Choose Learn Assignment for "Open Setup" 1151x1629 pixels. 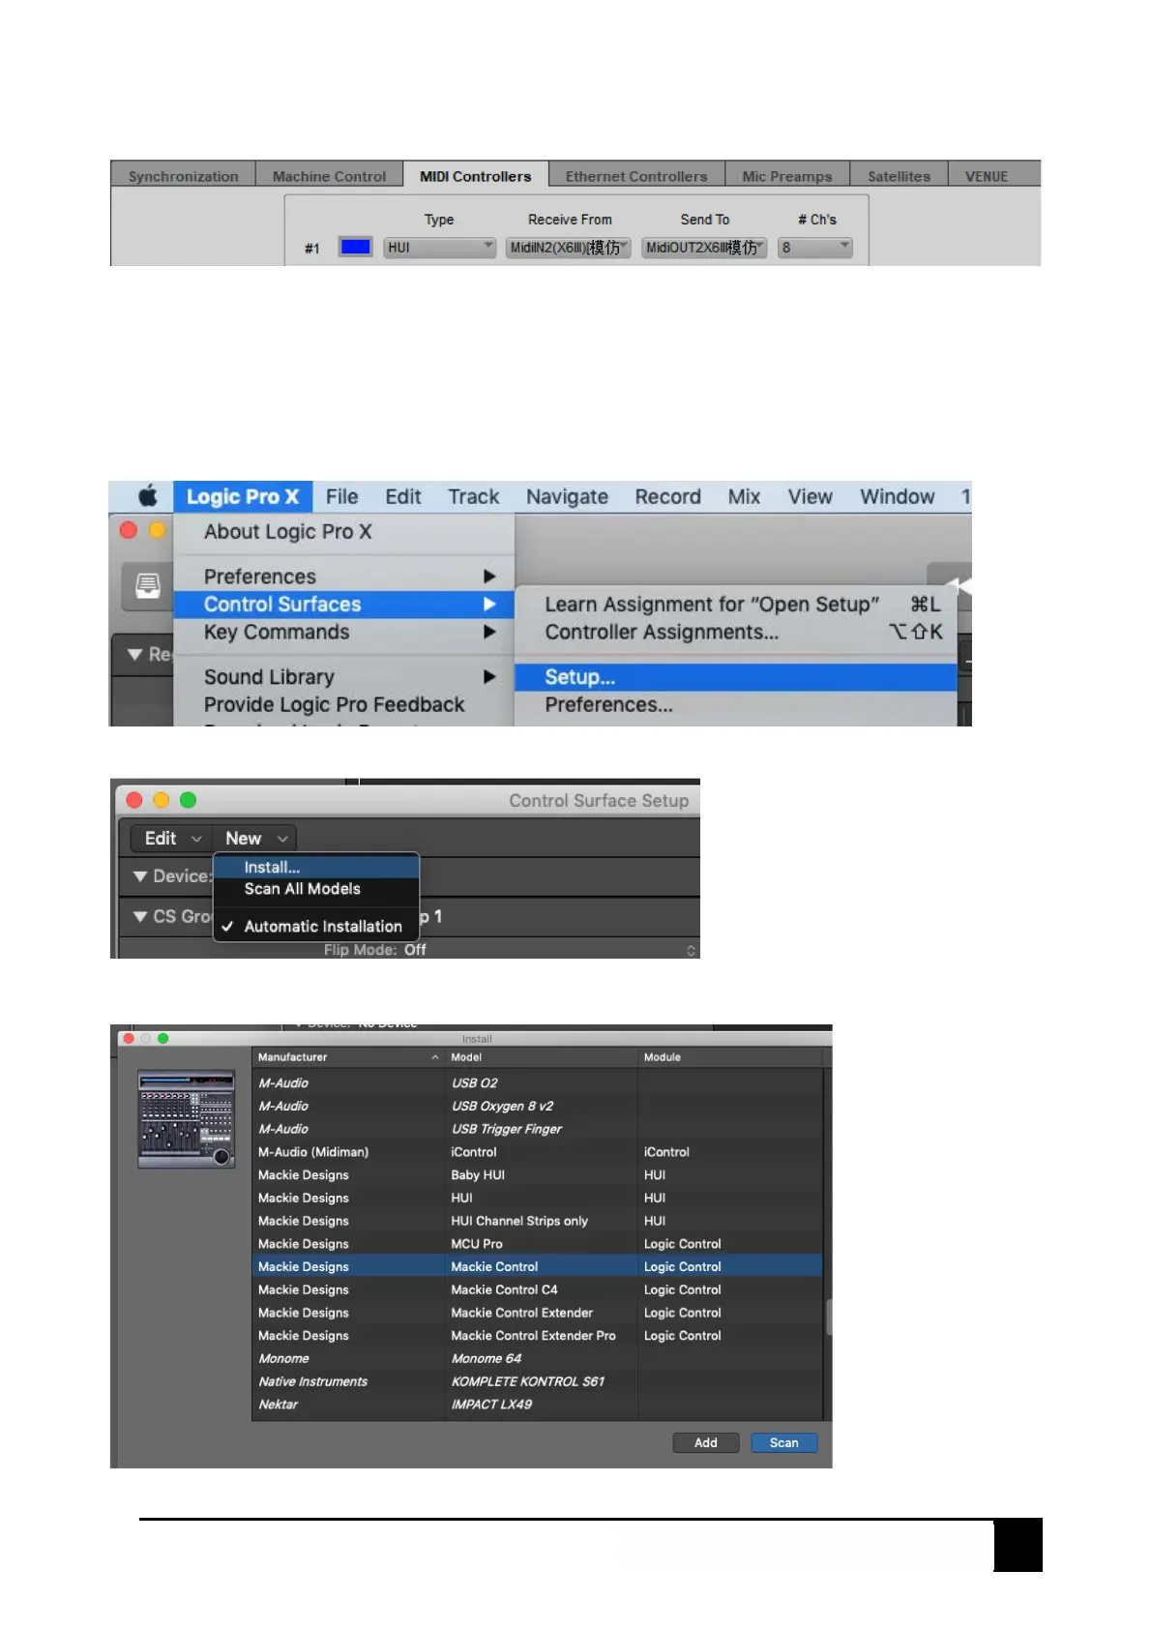tap(736, 605)
